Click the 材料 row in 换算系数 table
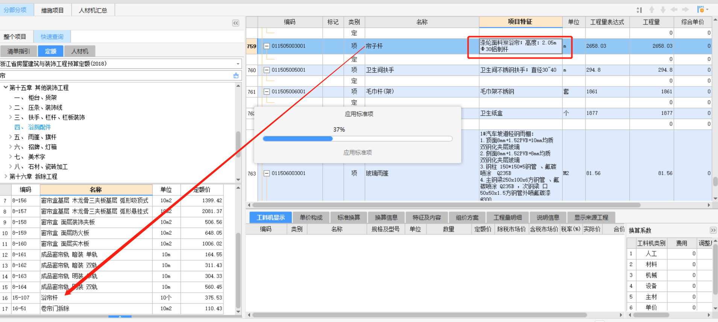Viewport: 718px width, 322px height. (x=670, y=265)
